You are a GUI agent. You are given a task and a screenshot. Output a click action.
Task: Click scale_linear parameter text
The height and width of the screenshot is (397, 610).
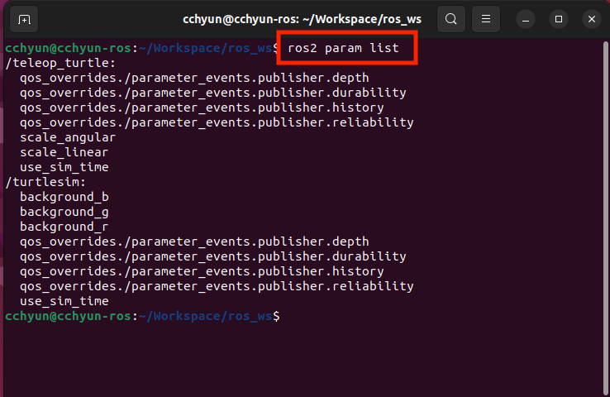pyautogui.click(x=64, y=152)
